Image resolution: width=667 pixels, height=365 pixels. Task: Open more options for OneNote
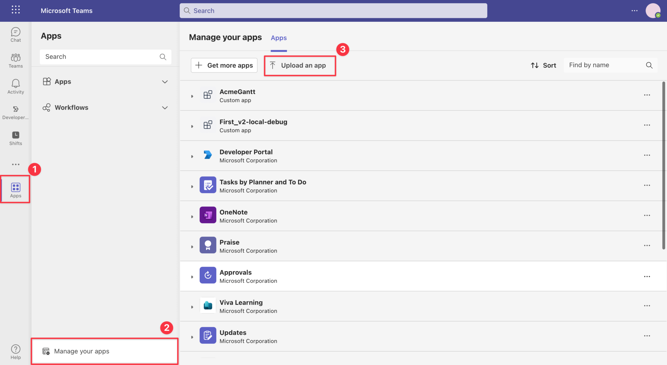(647, 216)
